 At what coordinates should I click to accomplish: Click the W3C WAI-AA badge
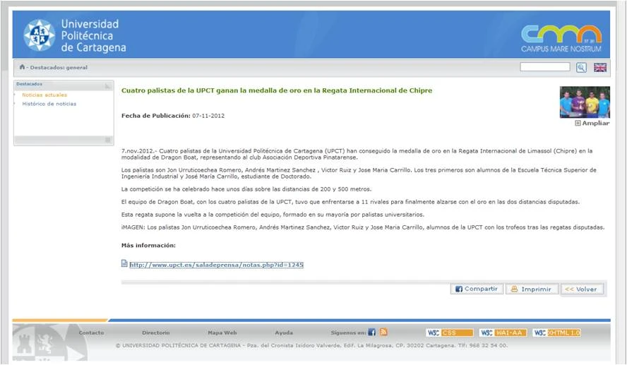(503, 333)
